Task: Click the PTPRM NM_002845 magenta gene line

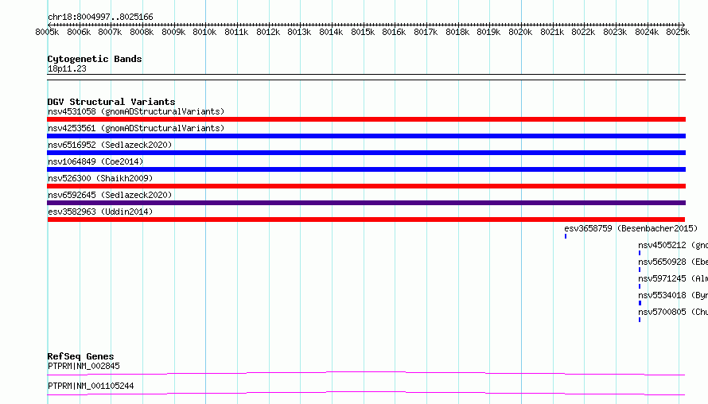Action: pyautogui.click(x=366, y=373)
